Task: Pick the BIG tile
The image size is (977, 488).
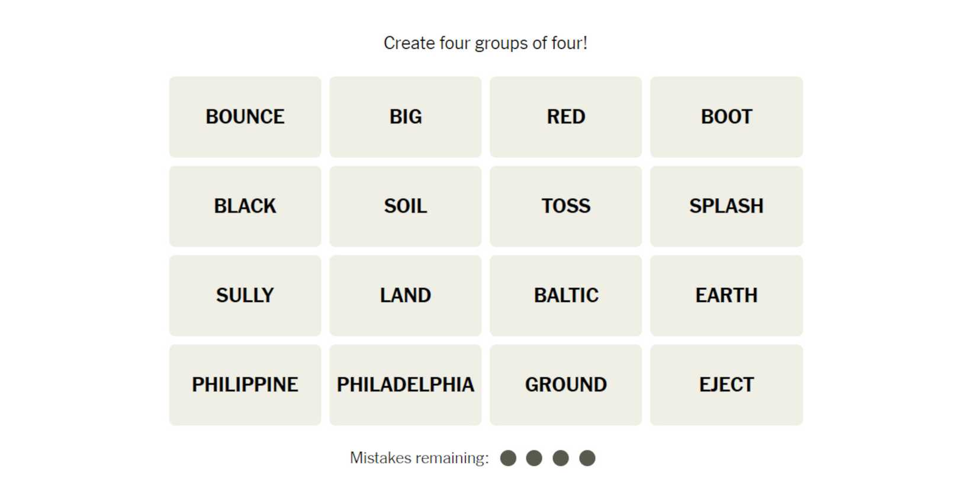Action: [x=405, y=117]
